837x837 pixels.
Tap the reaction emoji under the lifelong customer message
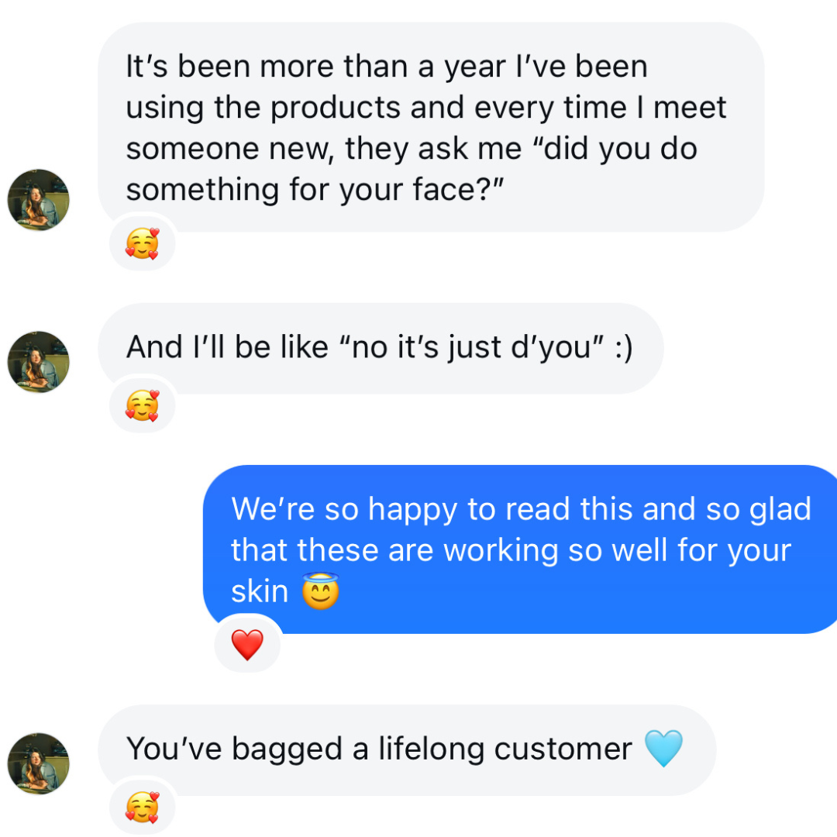coord(142,808)
